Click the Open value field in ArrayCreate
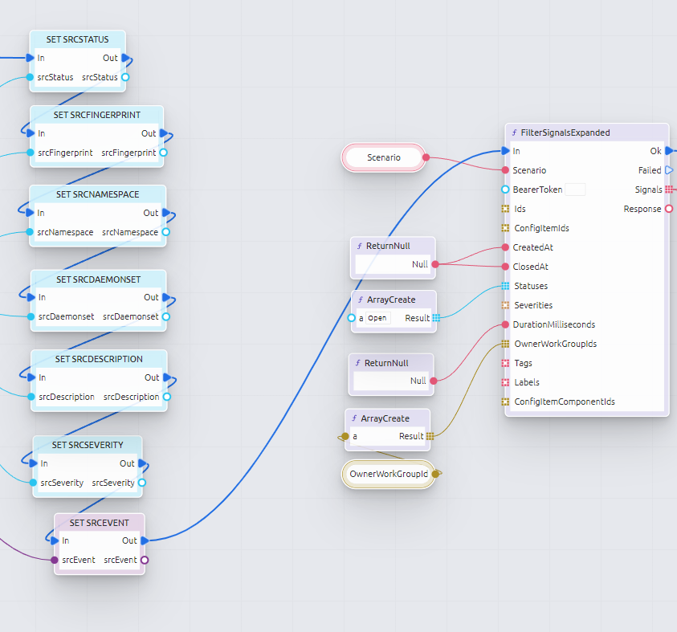Image resolution: width=677 pixels, height=632 pixels. click(377, 318)
